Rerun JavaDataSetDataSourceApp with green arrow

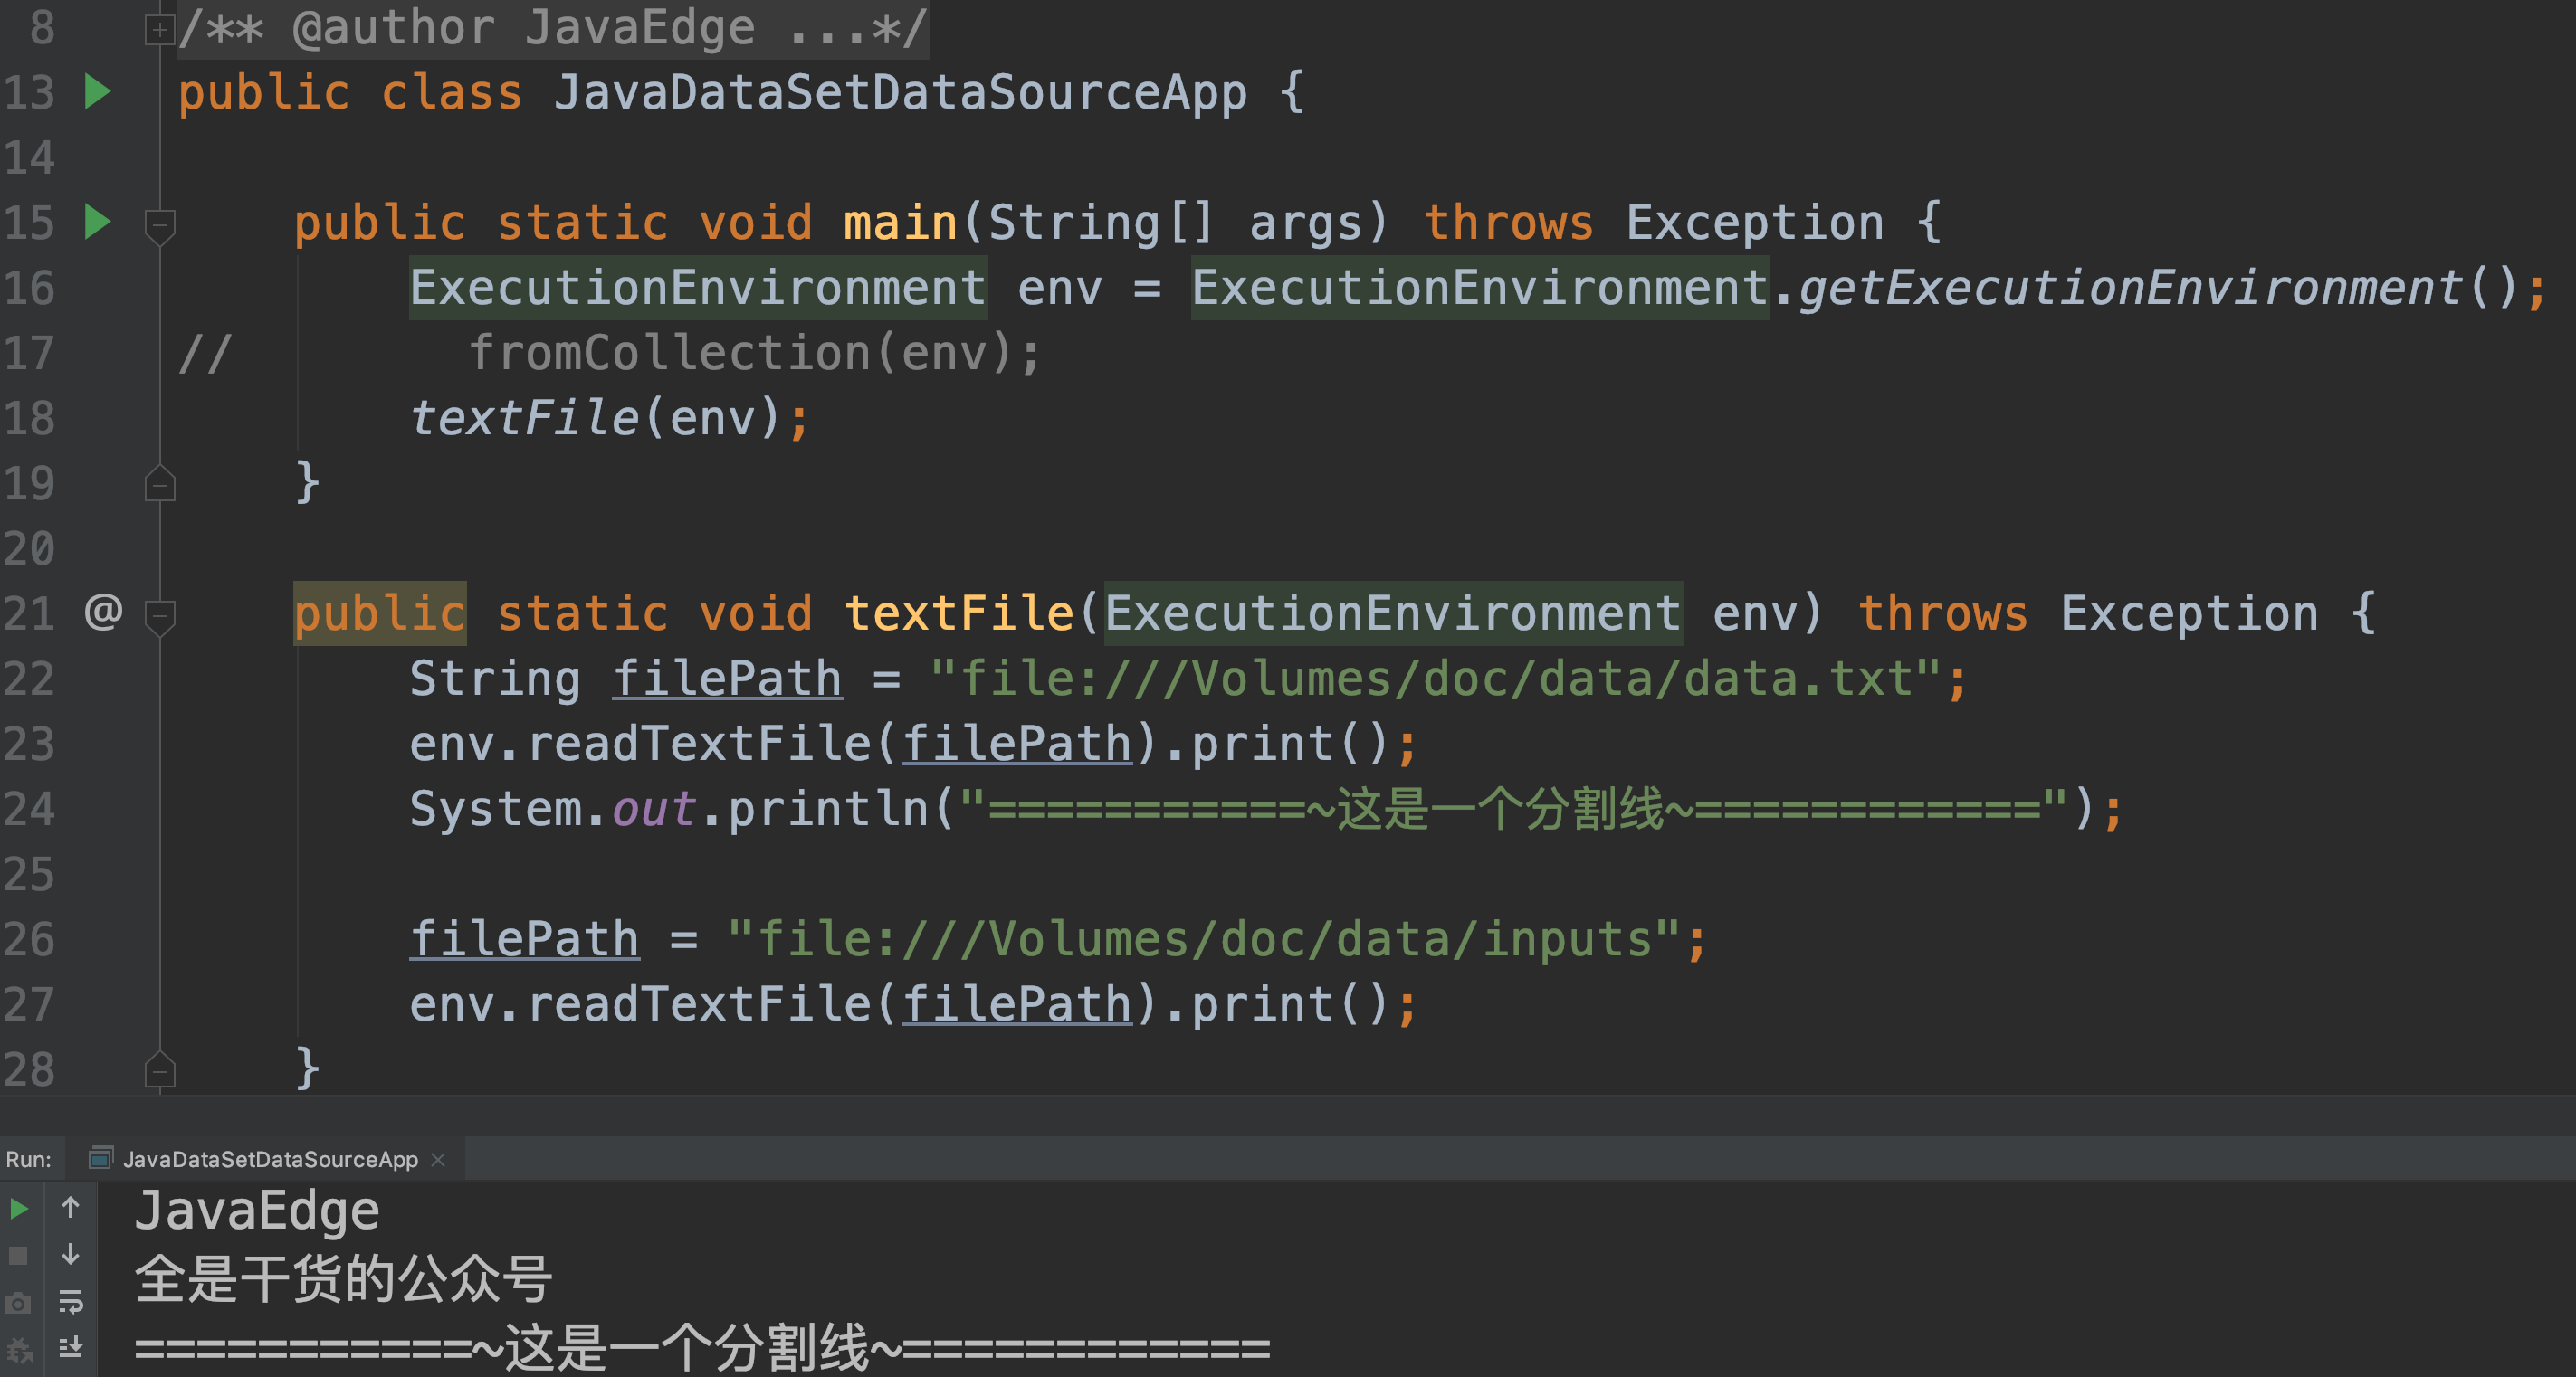tap(19, 1207)
